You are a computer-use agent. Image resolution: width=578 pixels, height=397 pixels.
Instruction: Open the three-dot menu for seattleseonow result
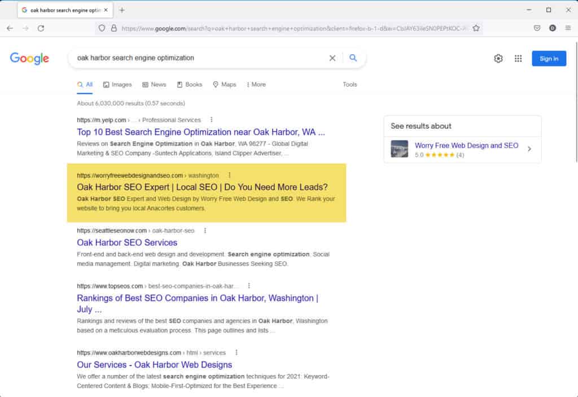click(205, 230)
